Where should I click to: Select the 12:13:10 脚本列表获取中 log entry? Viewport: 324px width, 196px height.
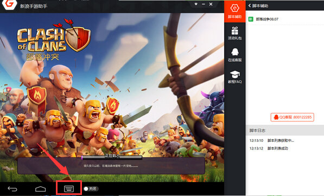click(272, 141)
